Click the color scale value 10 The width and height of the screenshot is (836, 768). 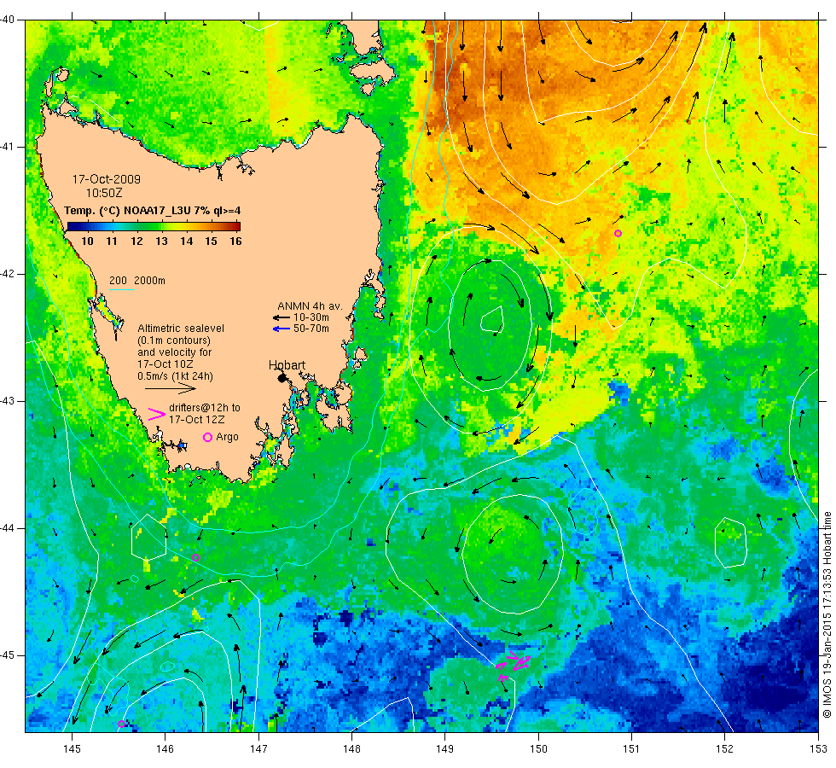87,241
